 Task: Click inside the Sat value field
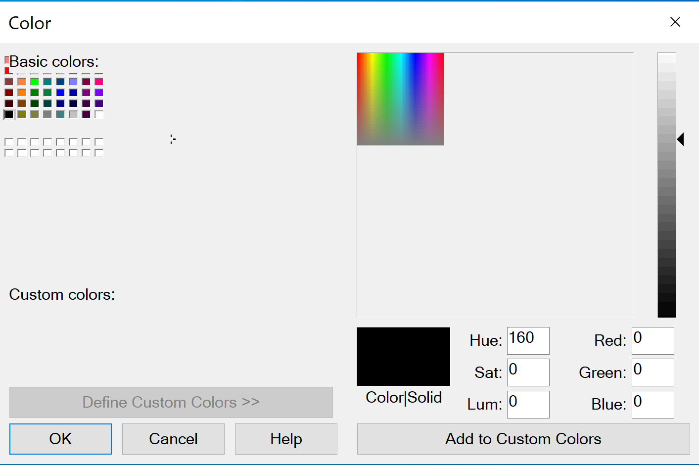point(527,372)
